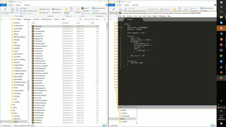The width and height of the screenshot is (226, 127).
Task: Select the 1-France.txt file in the list
Action: pyautogui.click(x=65, y=26)
